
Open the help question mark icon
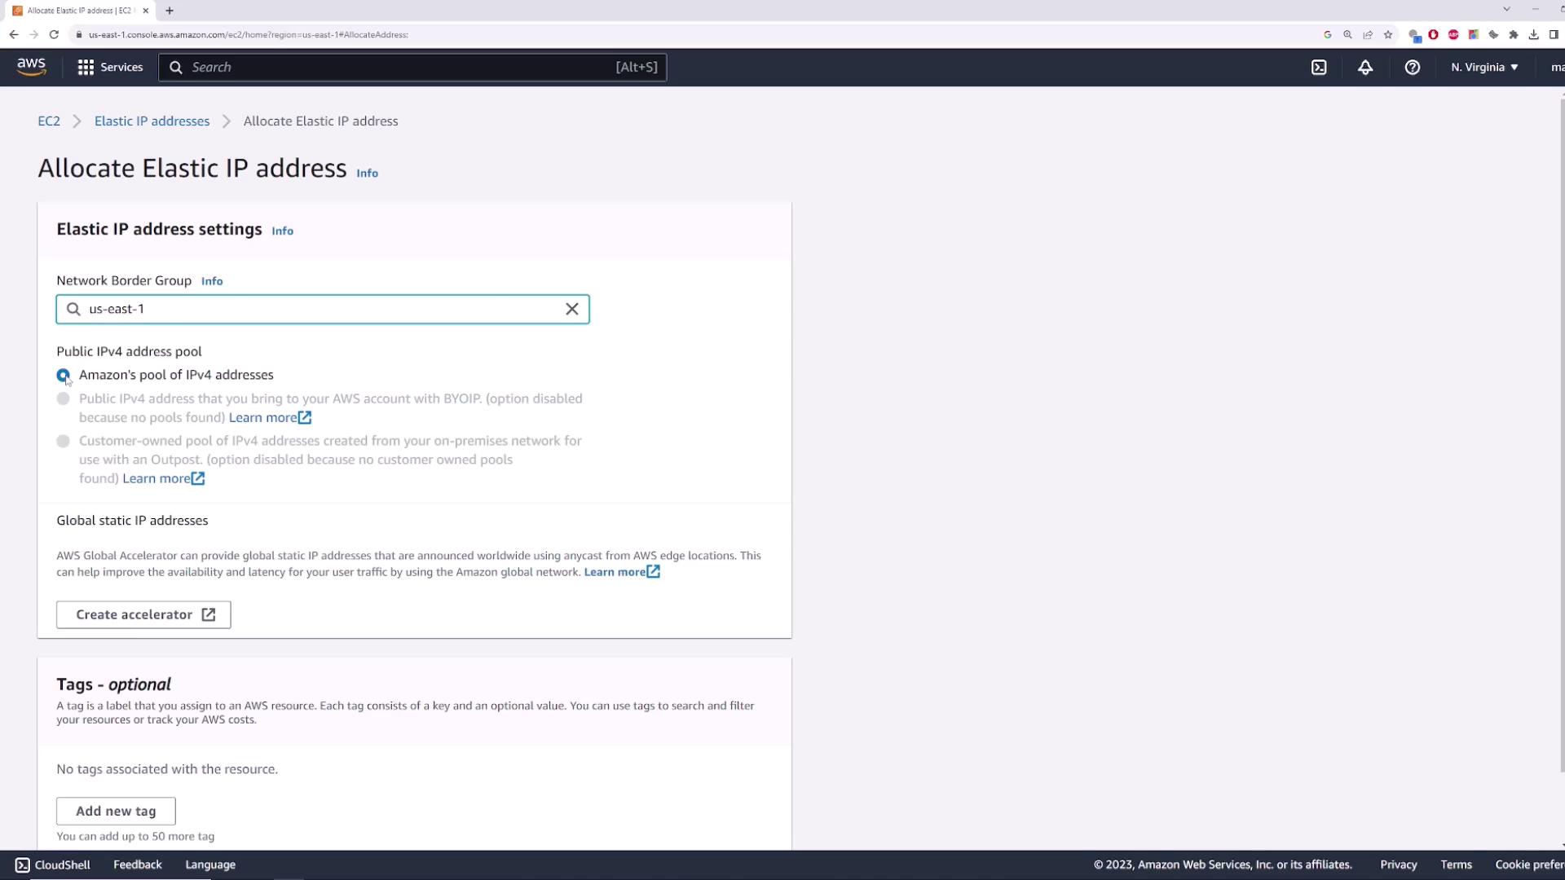[x=1412, y=68]
